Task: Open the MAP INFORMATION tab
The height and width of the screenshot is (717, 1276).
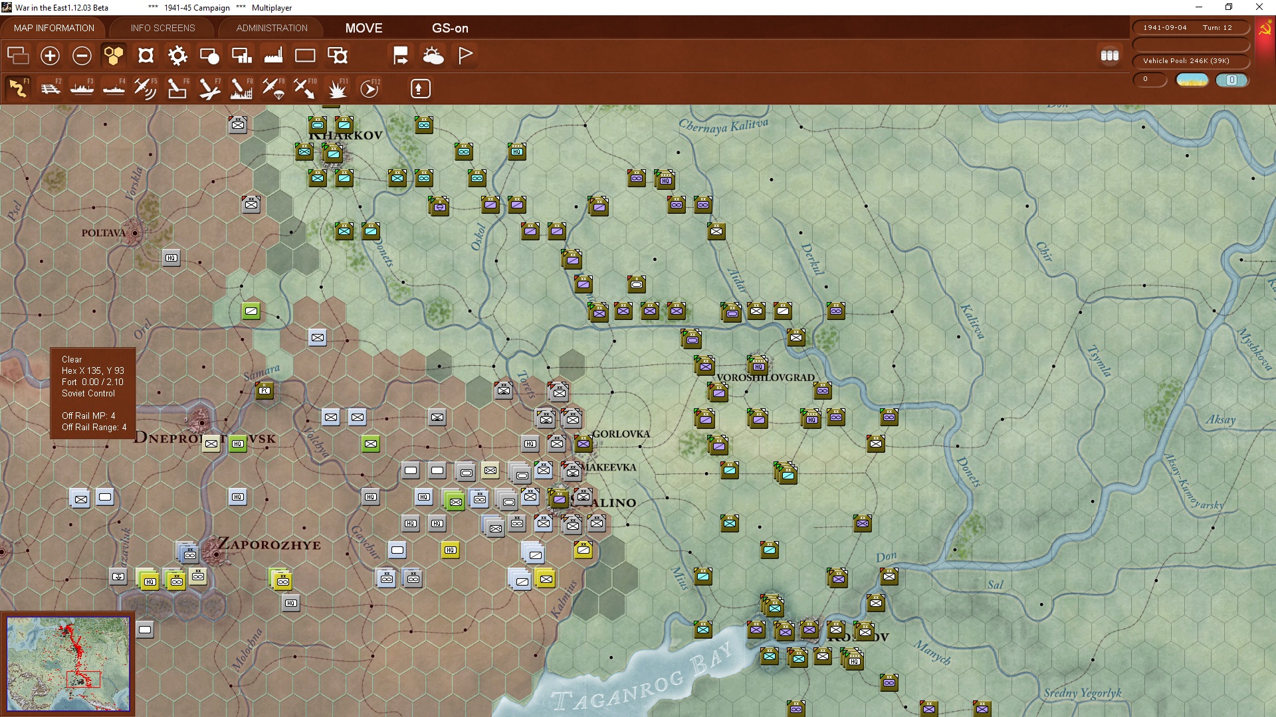Action: point(54,28)
